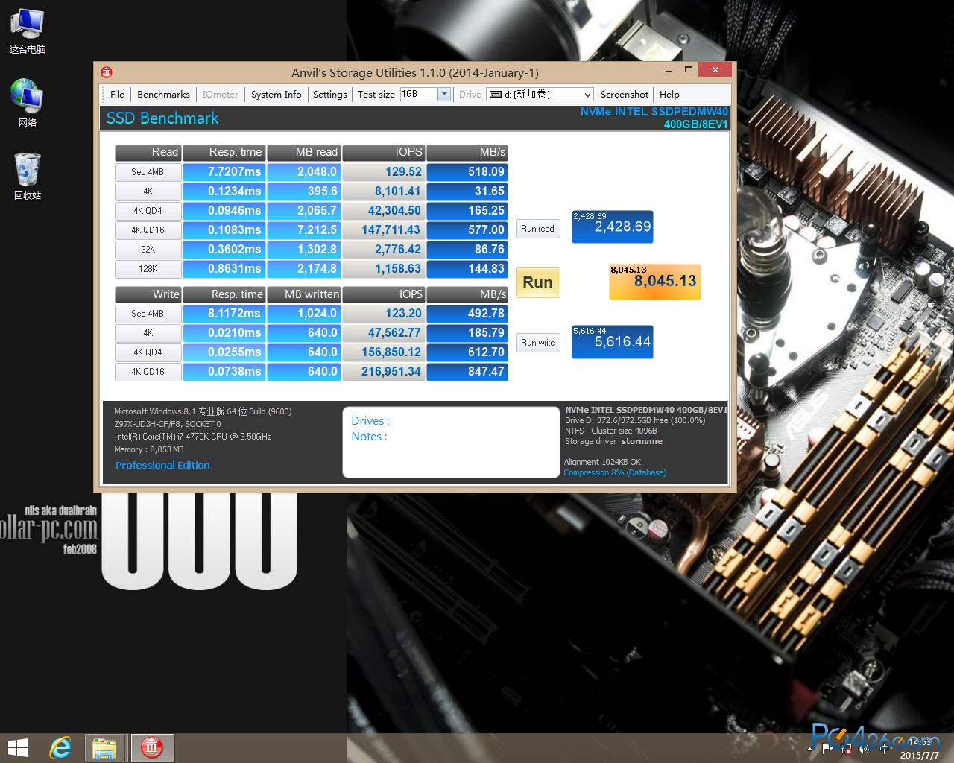Select the read 4K QD16 row label
The height and width of the screenshot is (763, 954).
point(148,230)
